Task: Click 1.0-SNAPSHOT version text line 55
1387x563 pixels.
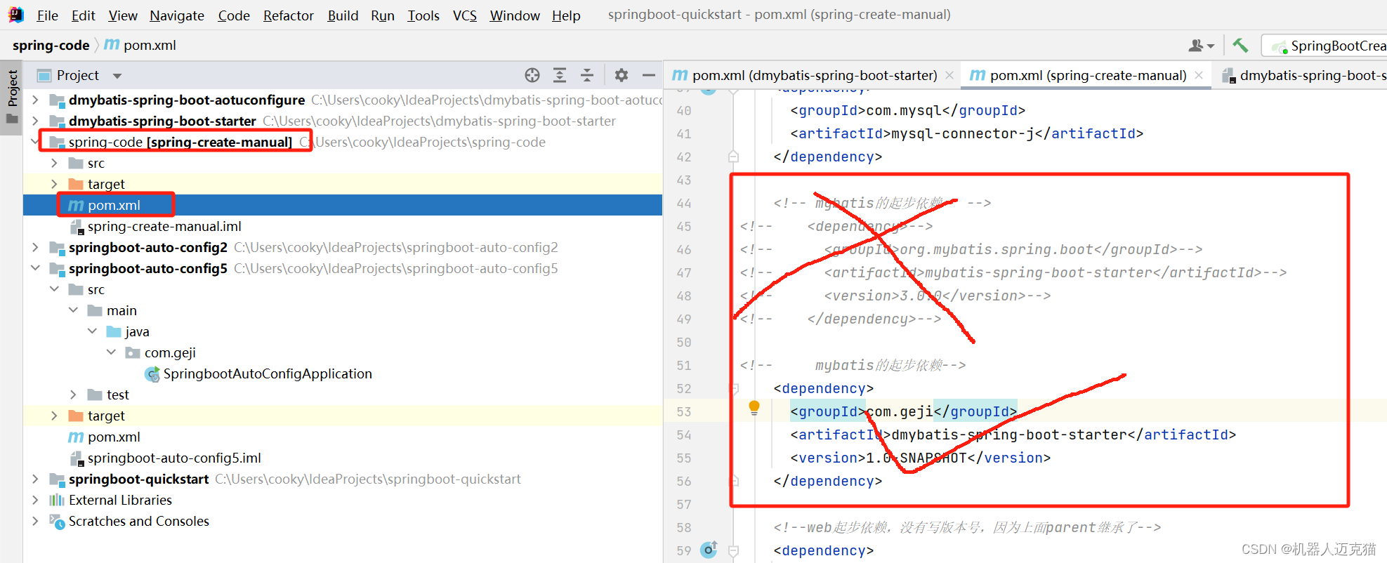Action: 916,458
